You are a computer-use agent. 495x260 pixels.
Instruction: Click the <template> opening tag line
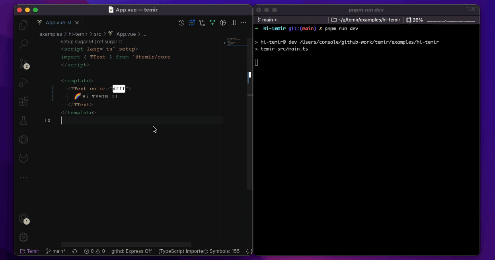pyautogui.click(x=77, y=81)
